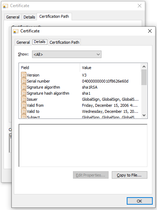Click the front Certificate window title icon
157x210 pixels.
pos(16,31)
